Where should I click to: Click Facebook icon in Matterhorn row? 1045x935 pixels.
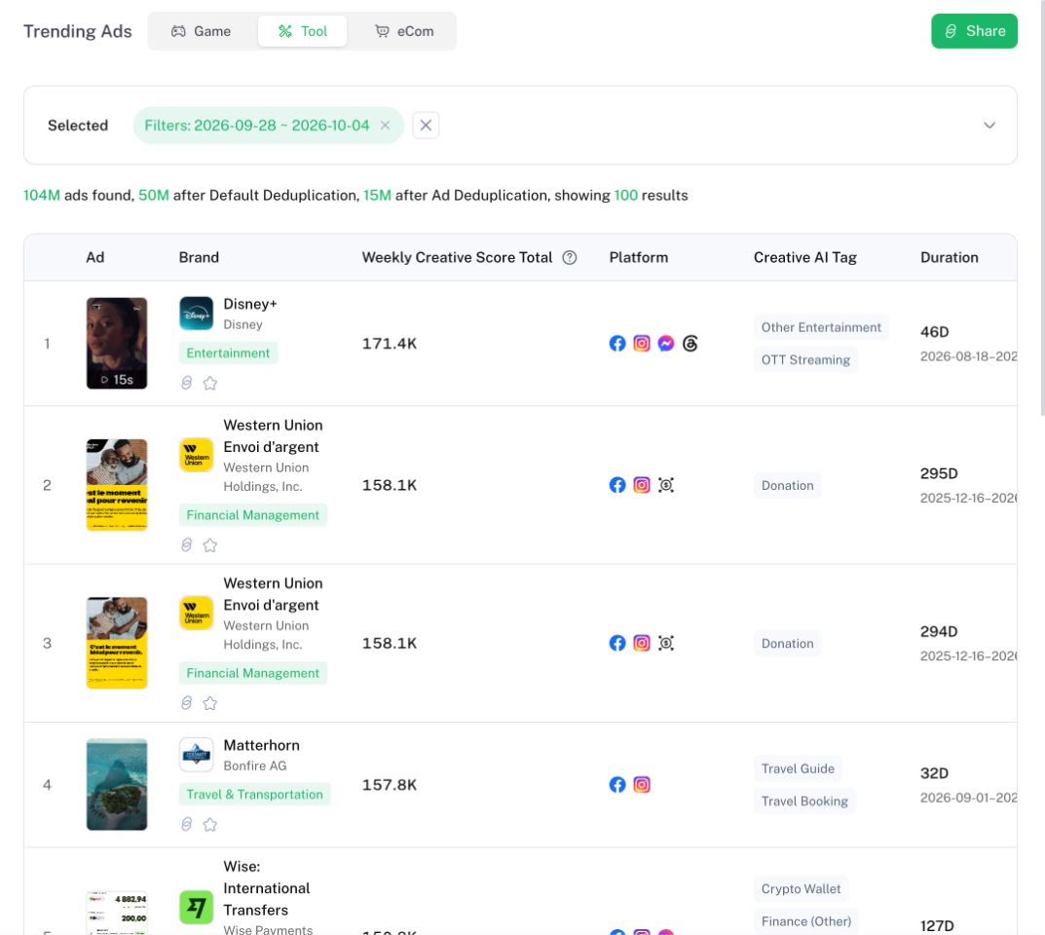617,784
